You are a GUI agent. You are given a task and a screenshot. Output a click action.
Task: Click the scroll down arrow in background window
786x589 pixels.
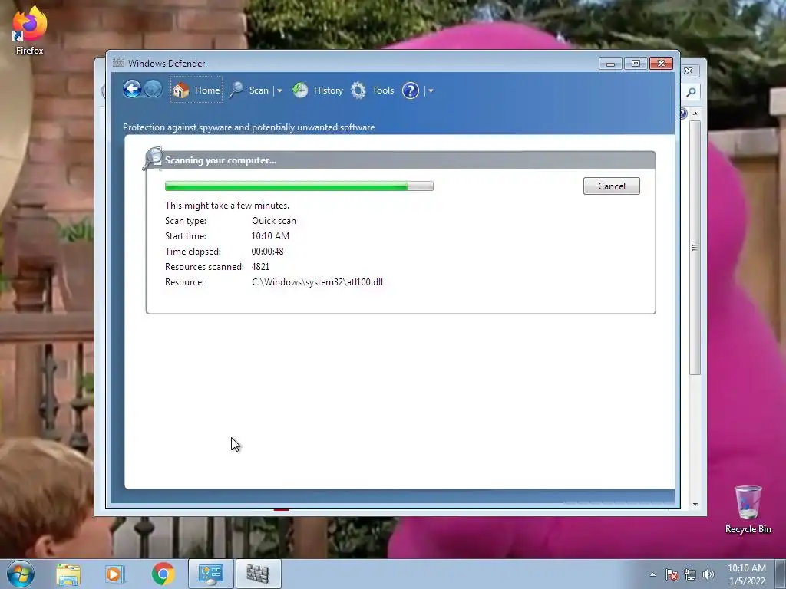pyautogui.click(x=695, y=504)
